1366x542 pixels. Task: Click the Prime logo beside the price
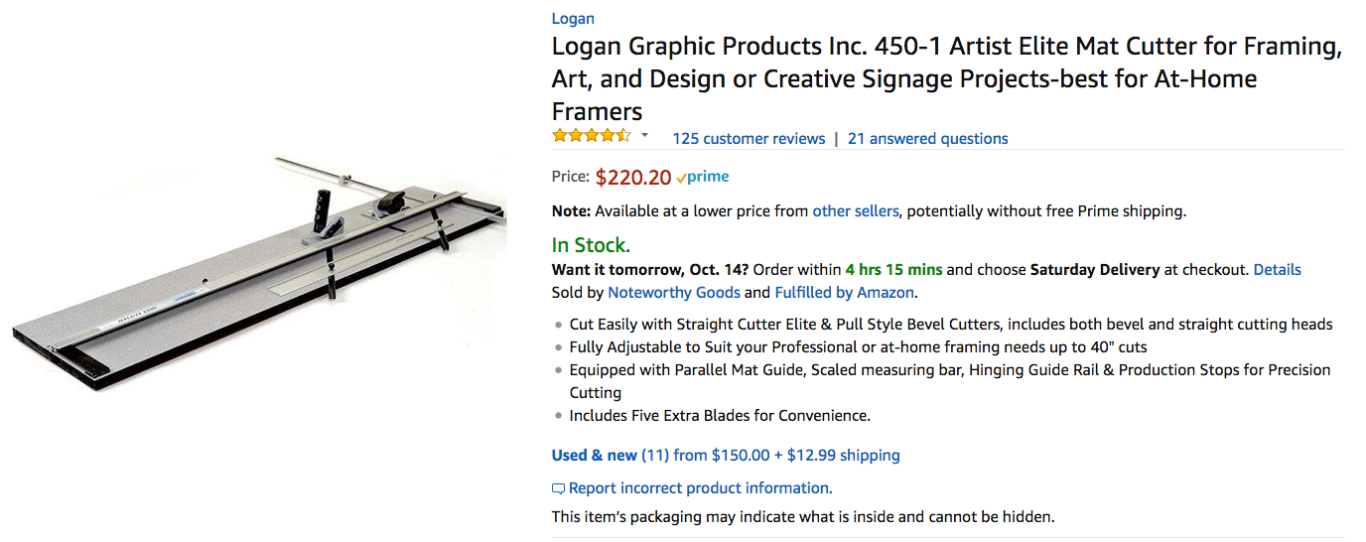pos(703,178)
